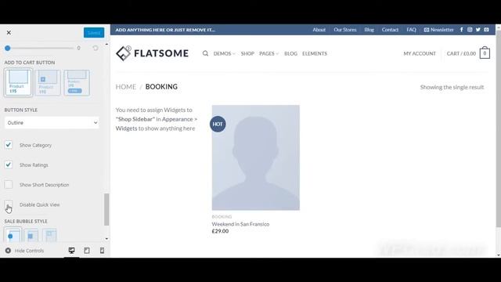Open the Elements menu item
Viewport: 501px width, 282px height.
click(x=315, y=54)
